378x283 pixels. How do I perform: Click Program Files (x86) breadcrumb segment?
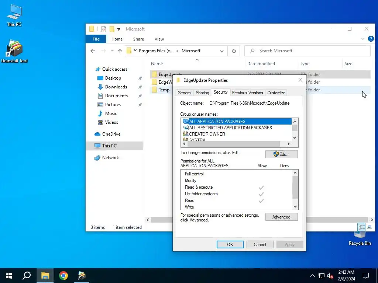click(x=156, y=51)
